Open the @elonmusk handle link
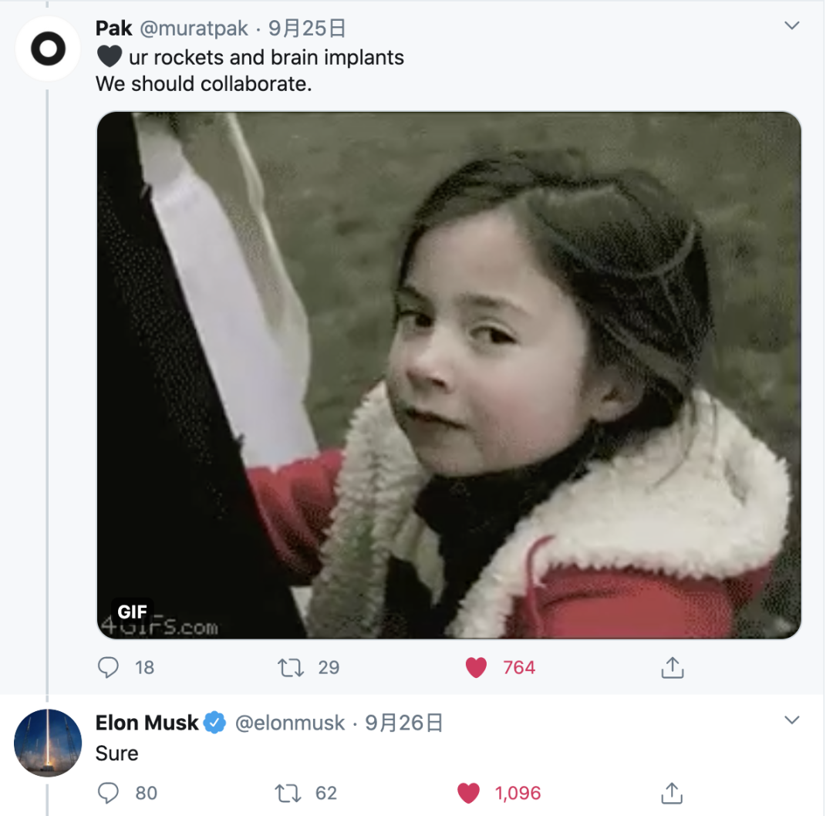 (x=289, y=723)
